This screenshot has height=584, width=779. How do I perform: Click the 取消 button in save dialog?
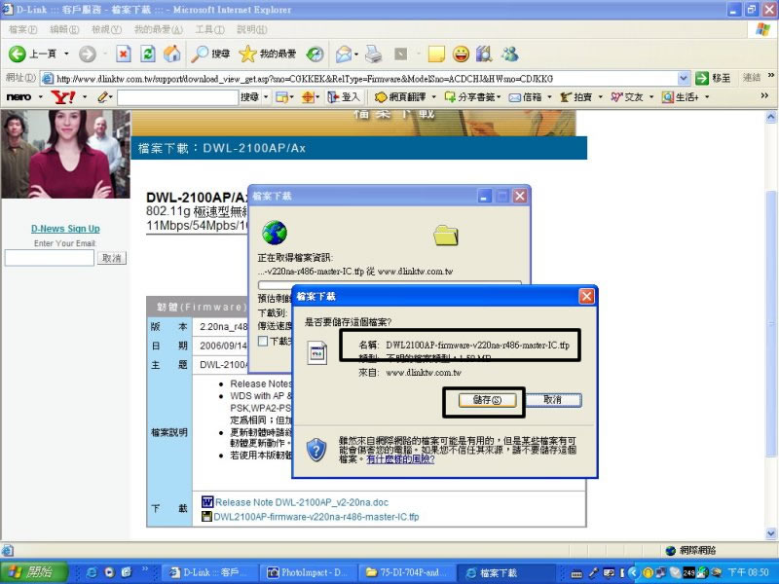(x=552, y=400)
